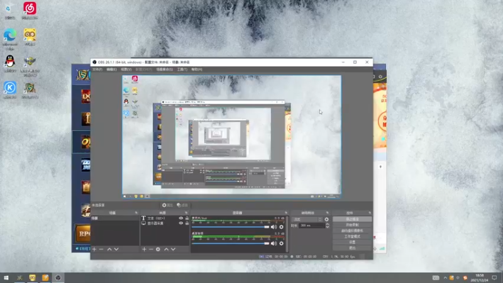503x283 pixels.
Task: Toggle 启动虚拟摄像机 virtual camera
Action: point(352,231)
